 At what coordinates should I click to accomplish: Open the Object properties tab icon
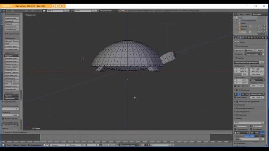252,38
